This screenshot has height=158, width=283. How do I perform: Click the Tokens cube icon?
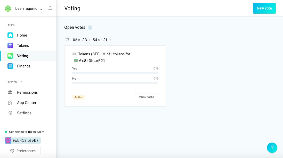pyautogui.click(x=10, y=46)
